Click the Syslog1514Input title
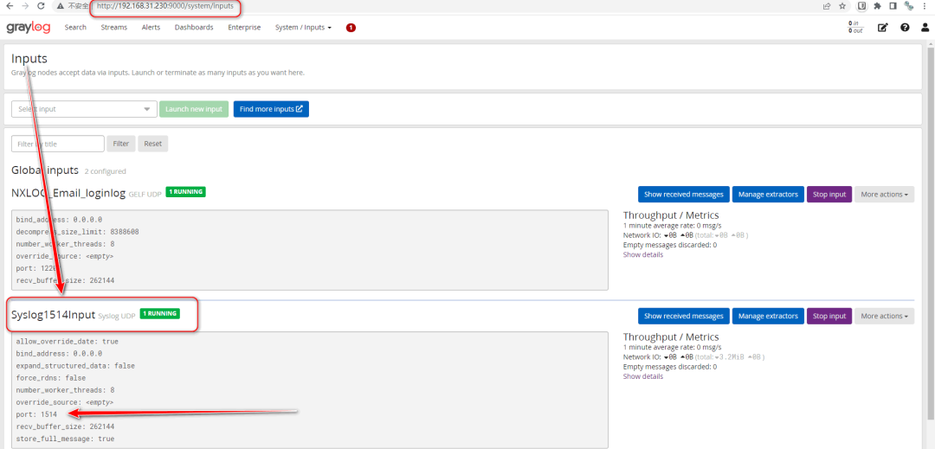Viewport: 935px width, 449px height. click(x=53, y=314)
